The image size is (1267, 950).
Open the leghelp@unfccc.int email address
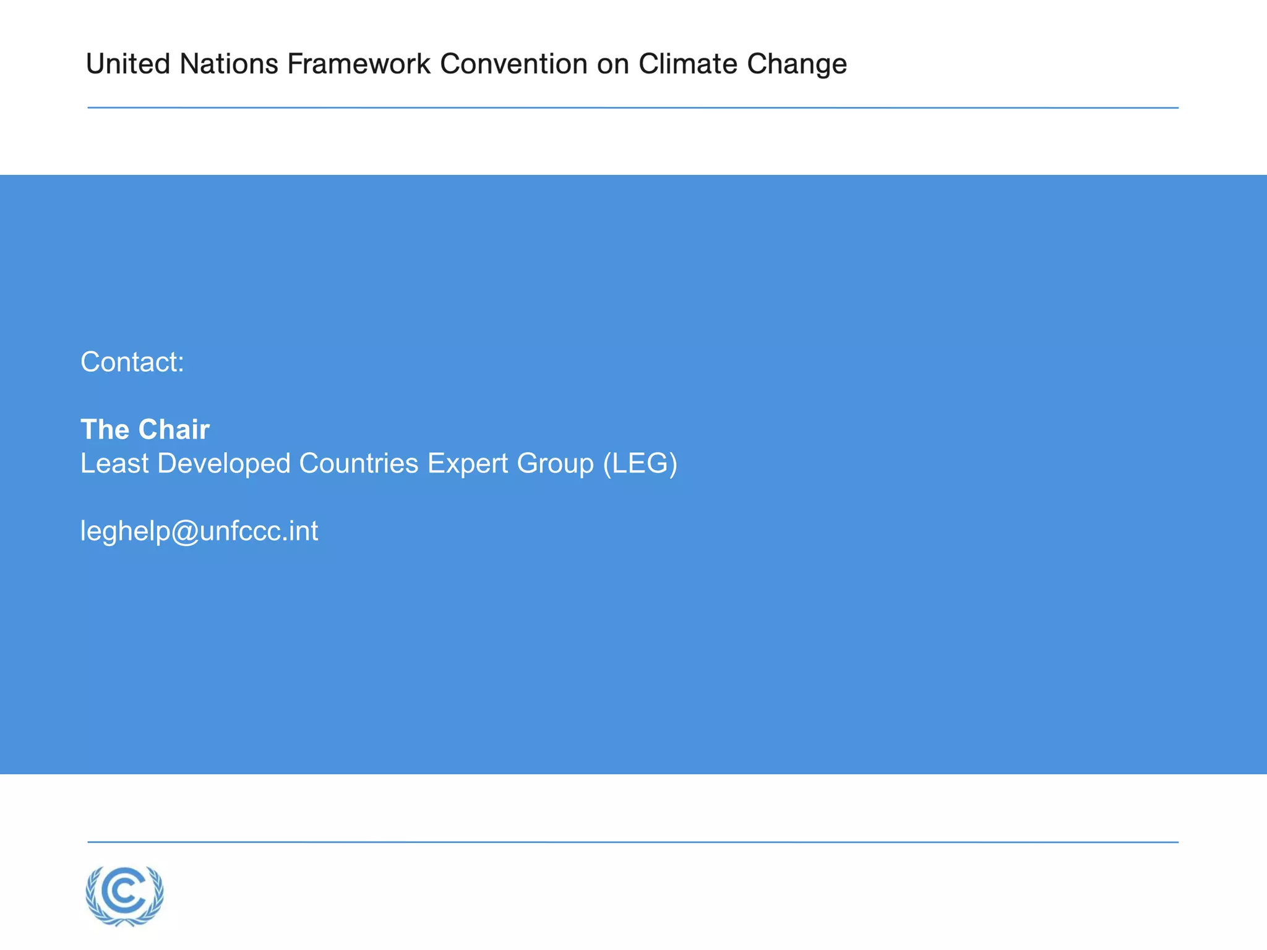(199, 531)
